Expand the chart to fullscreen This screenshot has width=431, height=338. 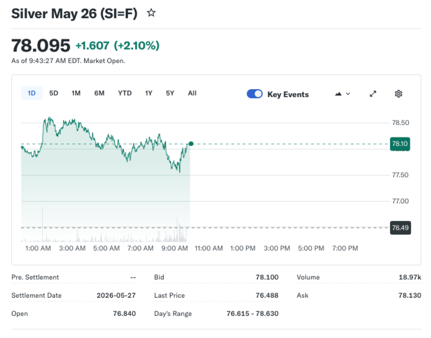(x=373, y=94)
